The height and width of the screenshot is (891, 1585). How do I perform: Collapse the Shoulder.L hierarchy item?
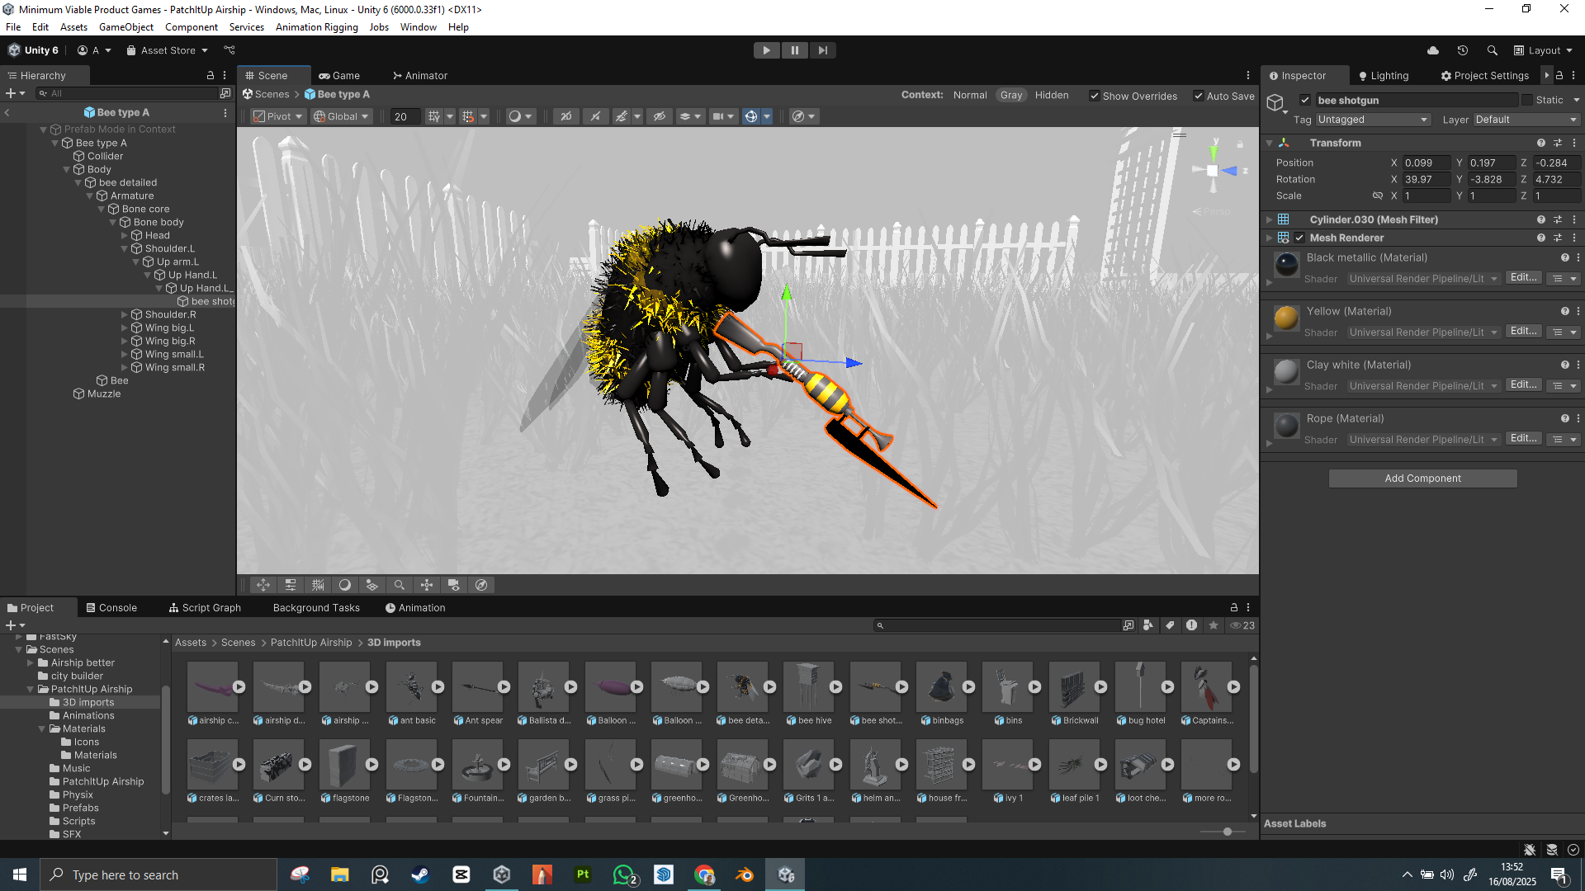(125, 248)
